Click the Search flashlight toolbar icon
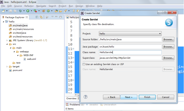This screenshot has height=111, width=184. coord(65,11)
